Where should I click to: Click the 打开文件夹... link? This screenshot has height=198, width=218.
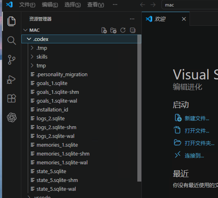(200, 143)
